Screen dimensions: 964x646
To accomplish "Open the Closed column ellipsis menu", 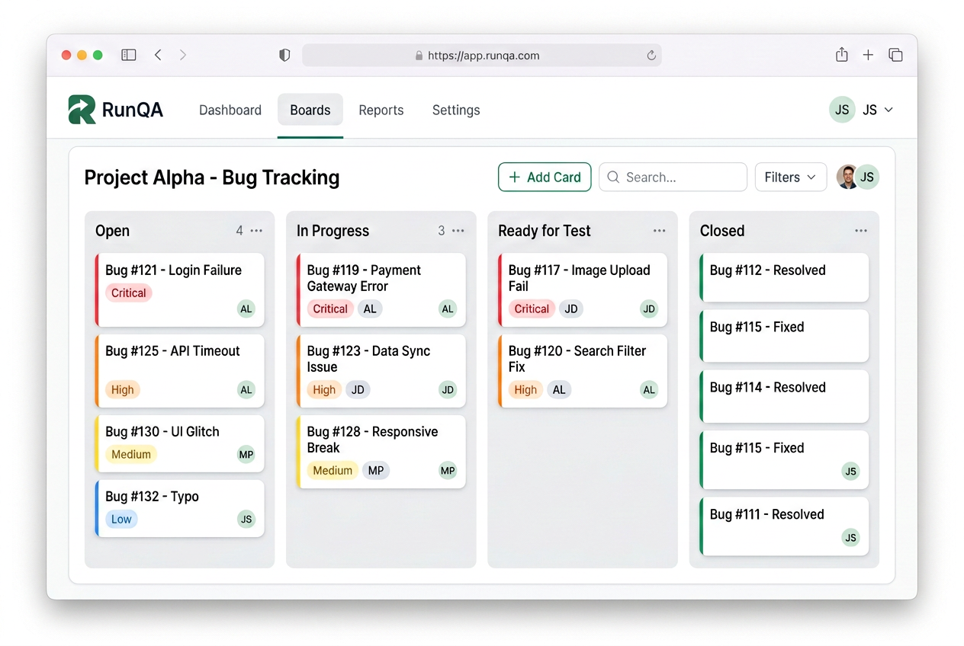I will (x=861, y=231).
